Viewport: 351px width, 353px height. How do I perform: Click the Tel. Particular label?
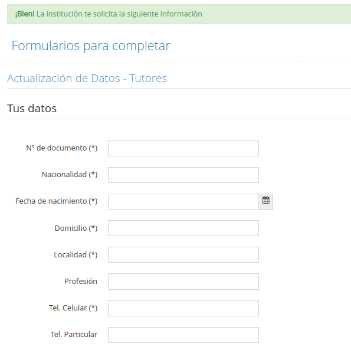point(74,334)
